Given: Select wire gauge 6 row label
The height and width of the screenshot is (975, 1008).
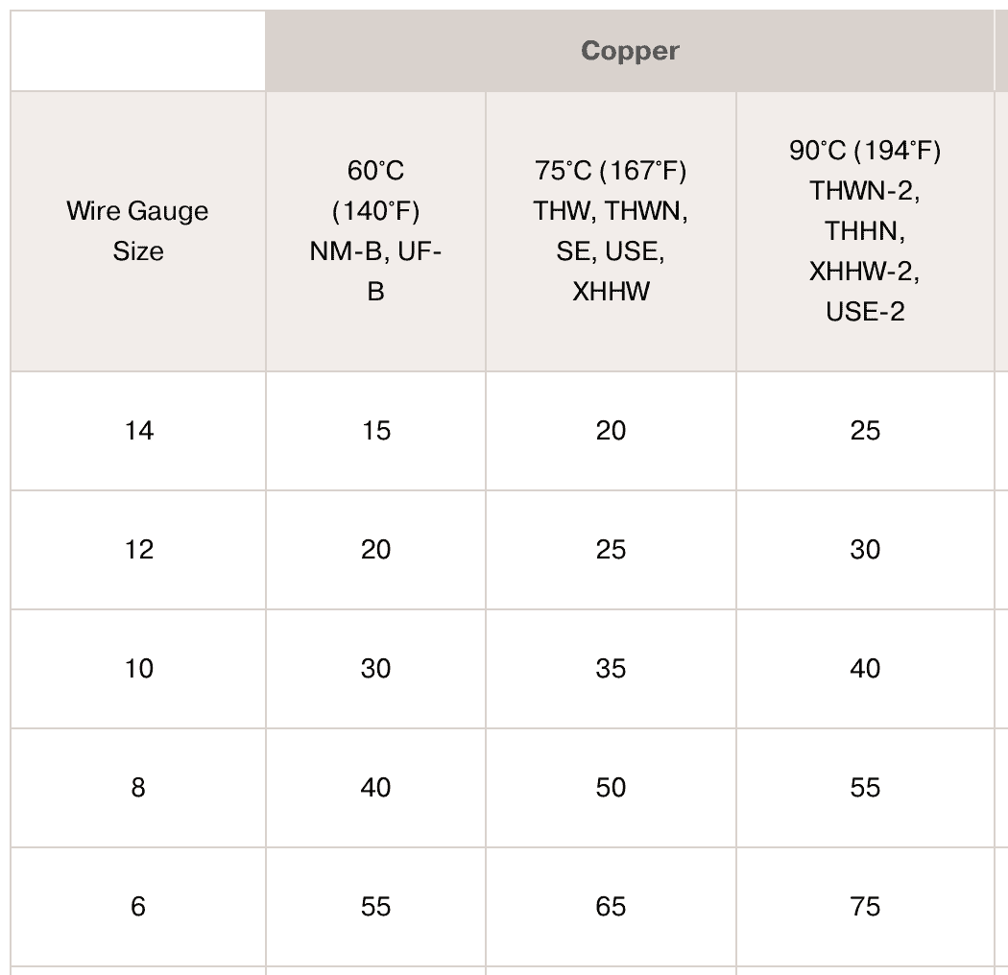Looking at the screenshot, I should tap(138, 907).
